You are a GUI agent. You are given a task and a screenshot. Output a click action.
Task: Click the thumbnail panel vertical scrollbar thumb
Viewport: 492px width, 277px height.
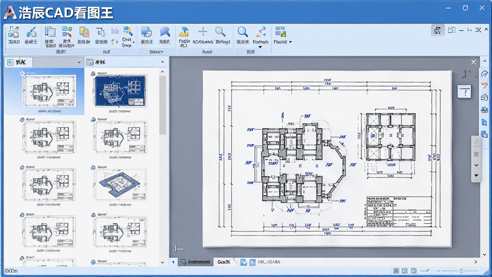pos(162,105)
